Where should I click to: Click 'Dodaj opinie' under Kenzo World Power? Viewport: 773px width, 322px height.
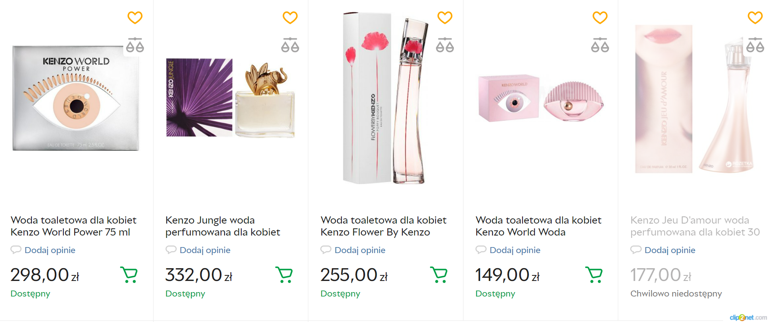click(x=50, y=250)
